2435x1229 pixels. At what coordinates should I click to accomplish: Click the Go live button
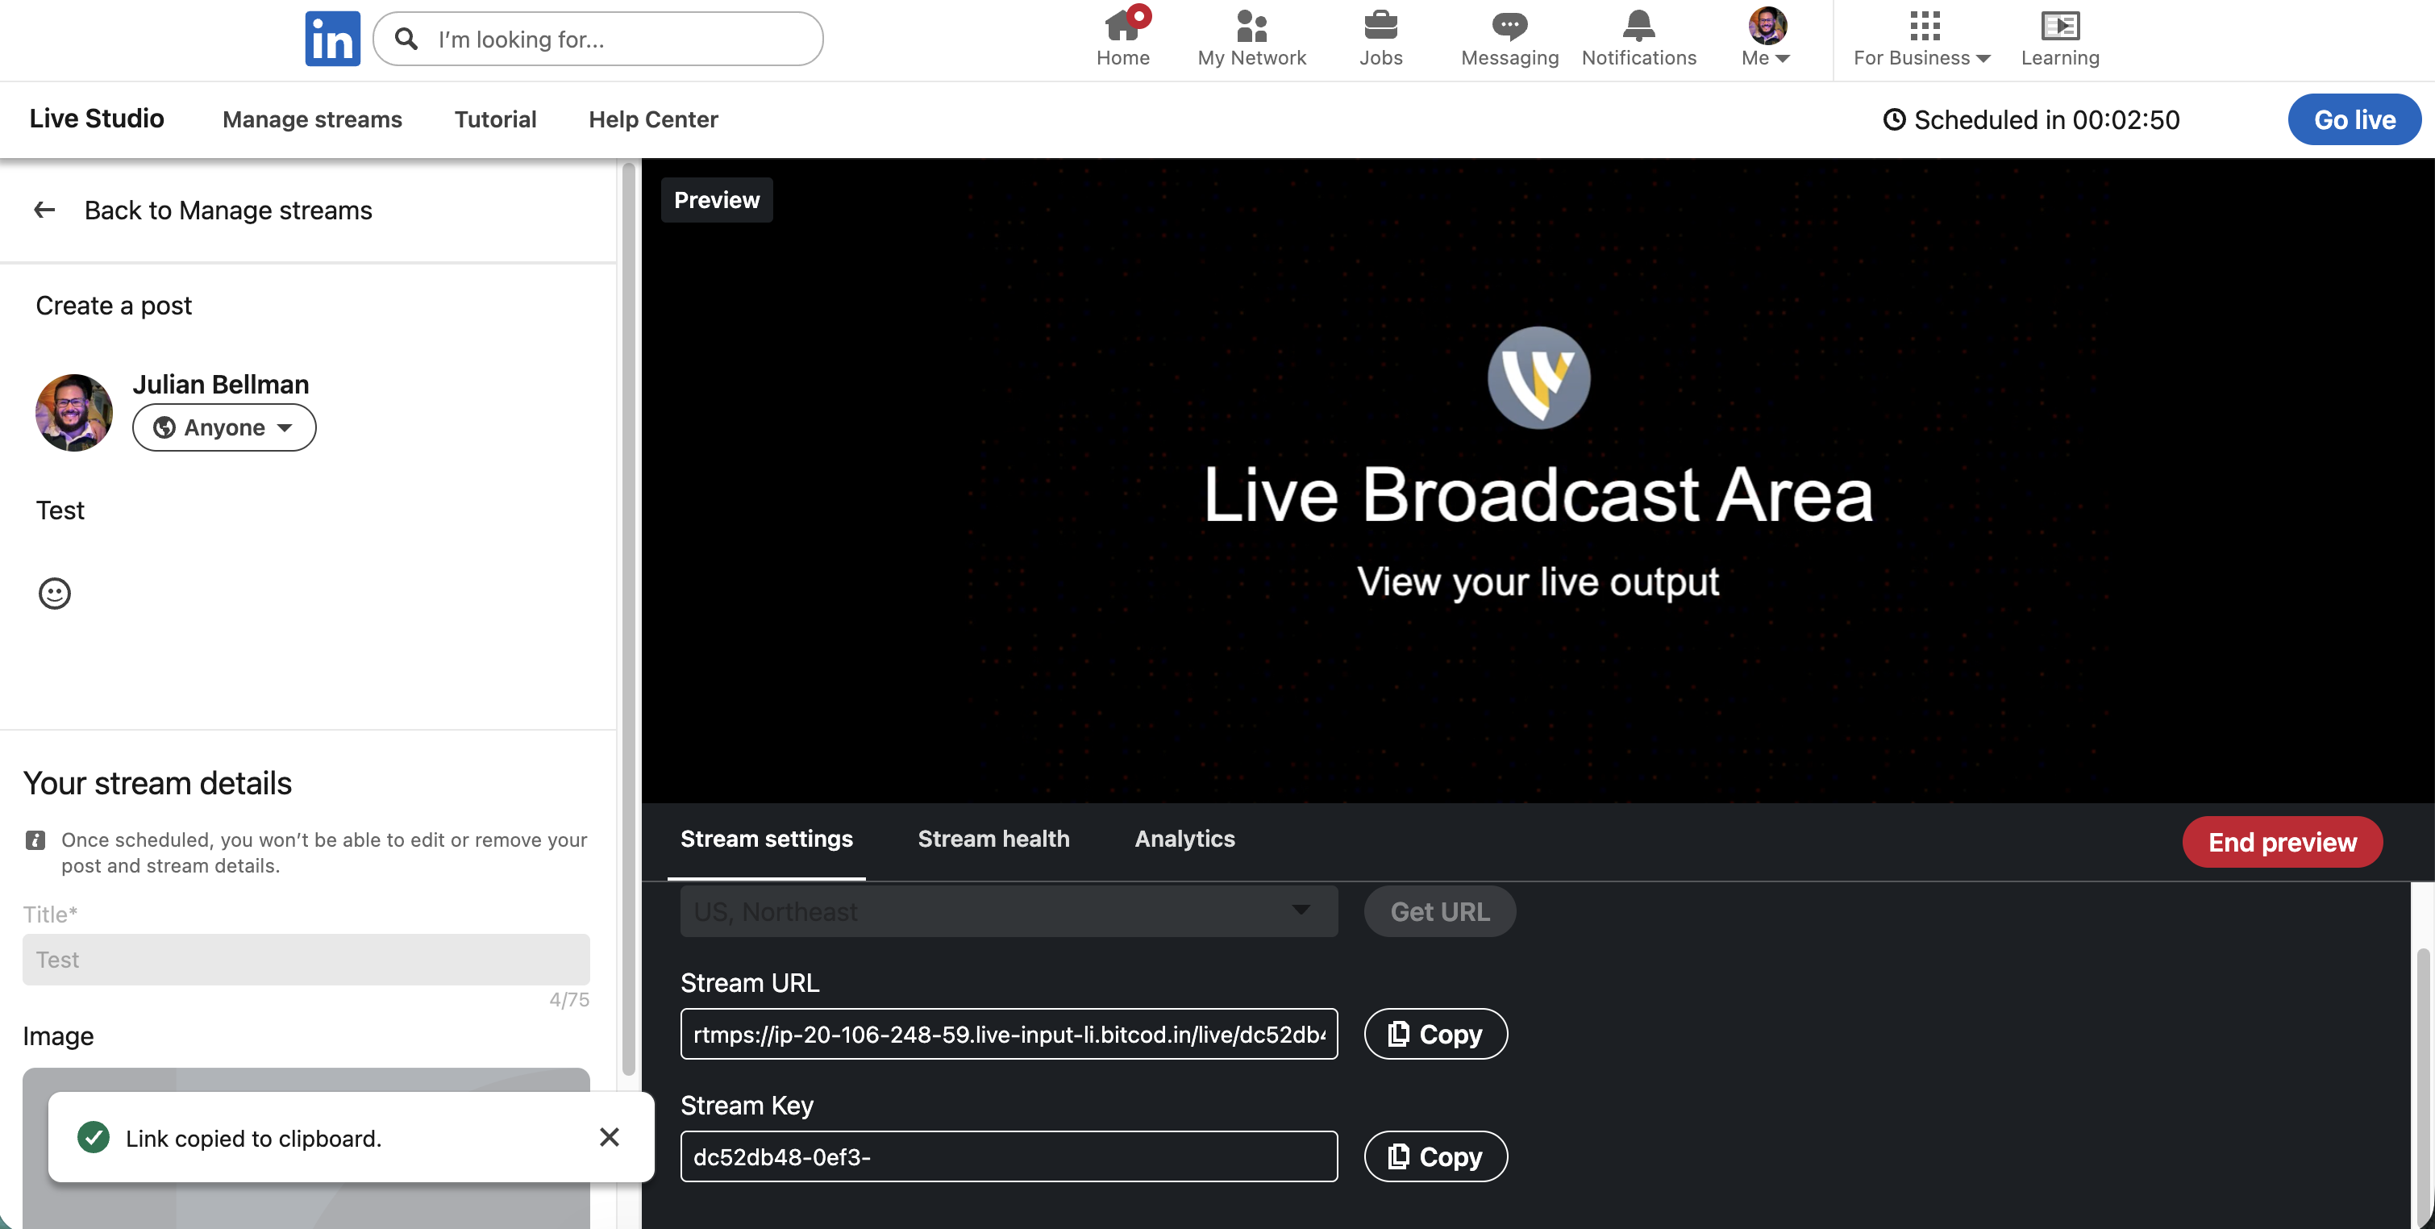tap(2354, 119)
